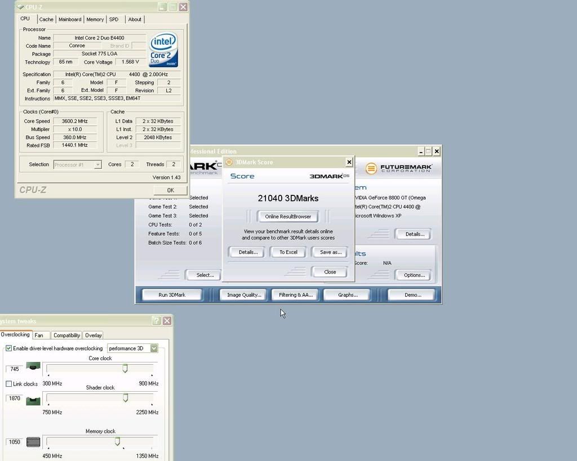Open Filtering & AA settings
The width and height of the screenshot is (577, 461).
tap(295, 295)
